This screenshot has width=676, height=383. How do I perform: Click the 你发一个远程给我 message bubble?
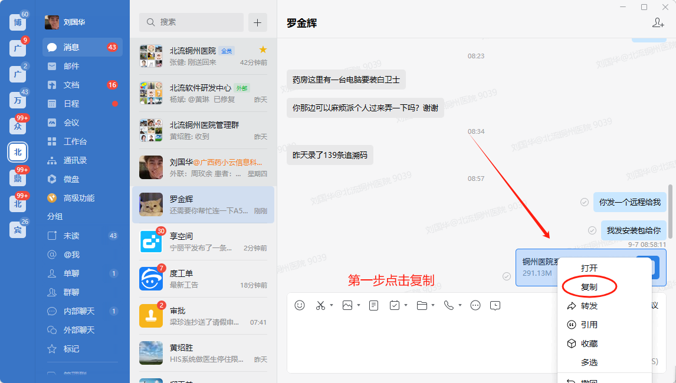coord(629,202)
